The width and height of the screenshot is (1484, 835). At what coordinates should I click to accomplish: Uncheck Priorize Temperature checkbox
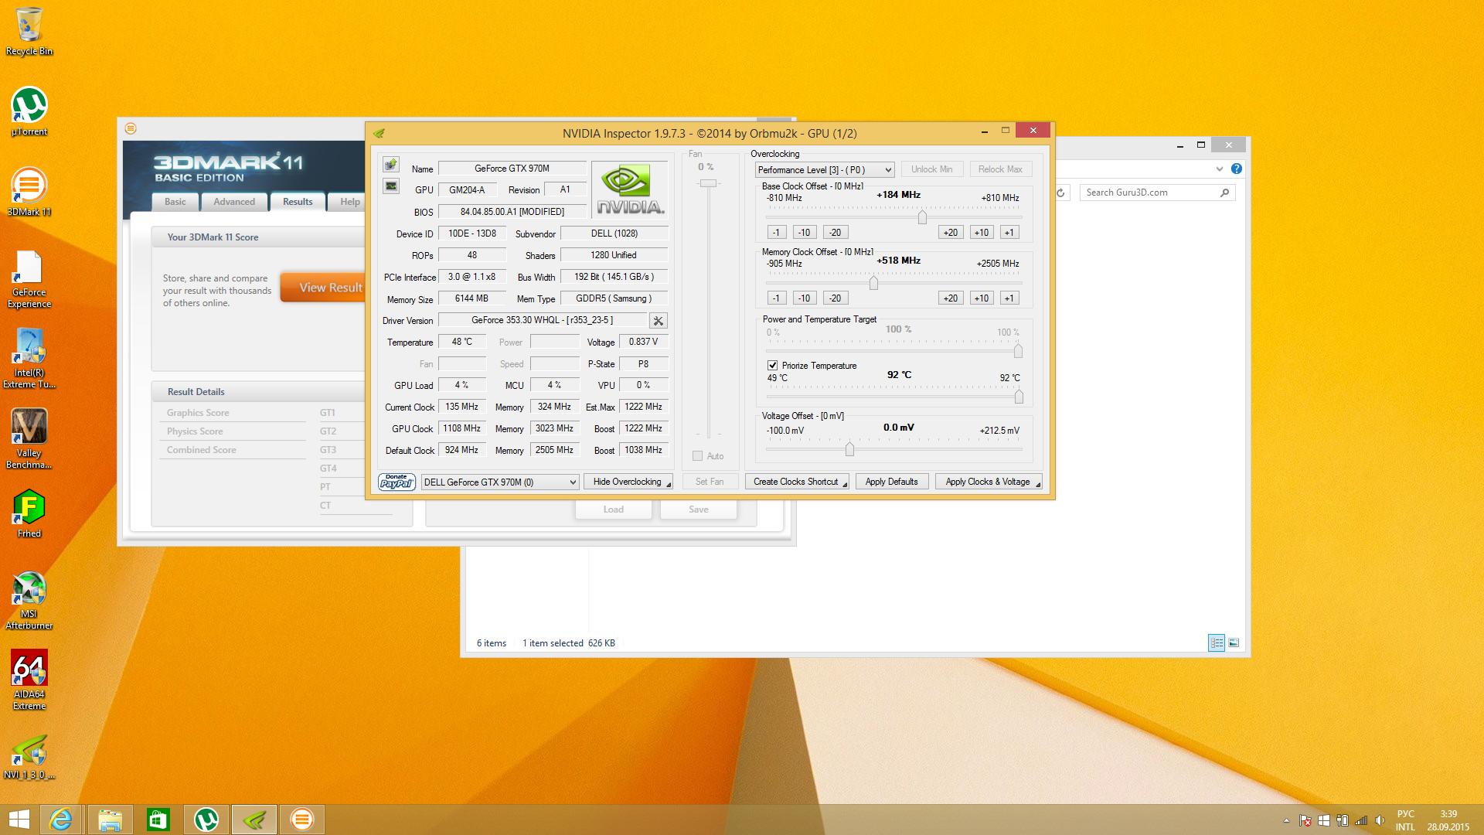(x=772, y=365)
